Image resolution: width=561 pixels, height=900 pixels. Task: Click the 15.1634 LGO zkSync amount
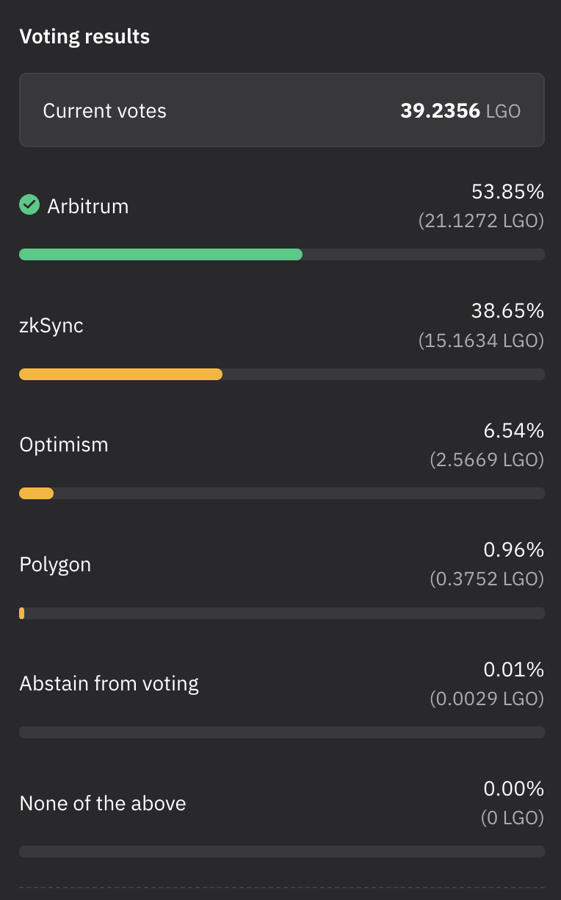481,340
